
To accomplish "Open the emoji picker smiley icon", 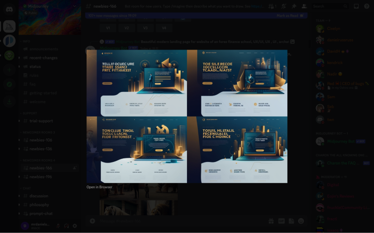I will tap(301, 221).
